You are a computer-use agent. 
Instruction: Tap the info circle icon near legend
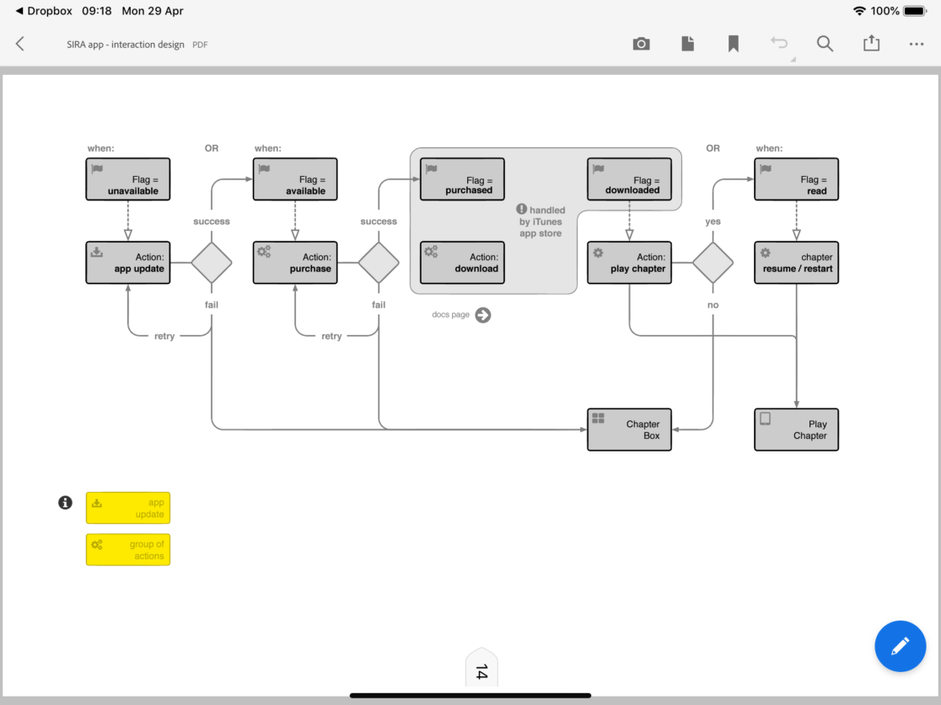pos(65,503)
